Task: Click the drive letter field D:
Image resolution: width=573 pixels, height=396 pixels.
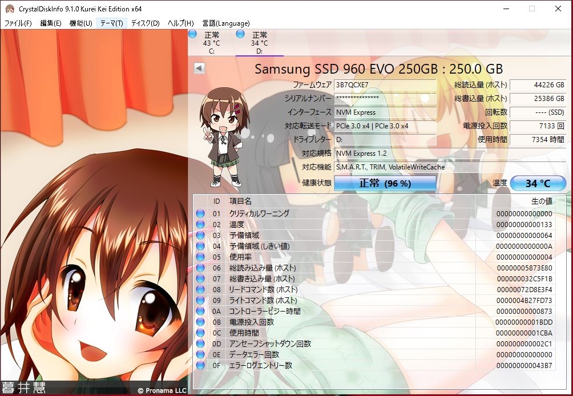Action: click(x=385, y=140)
